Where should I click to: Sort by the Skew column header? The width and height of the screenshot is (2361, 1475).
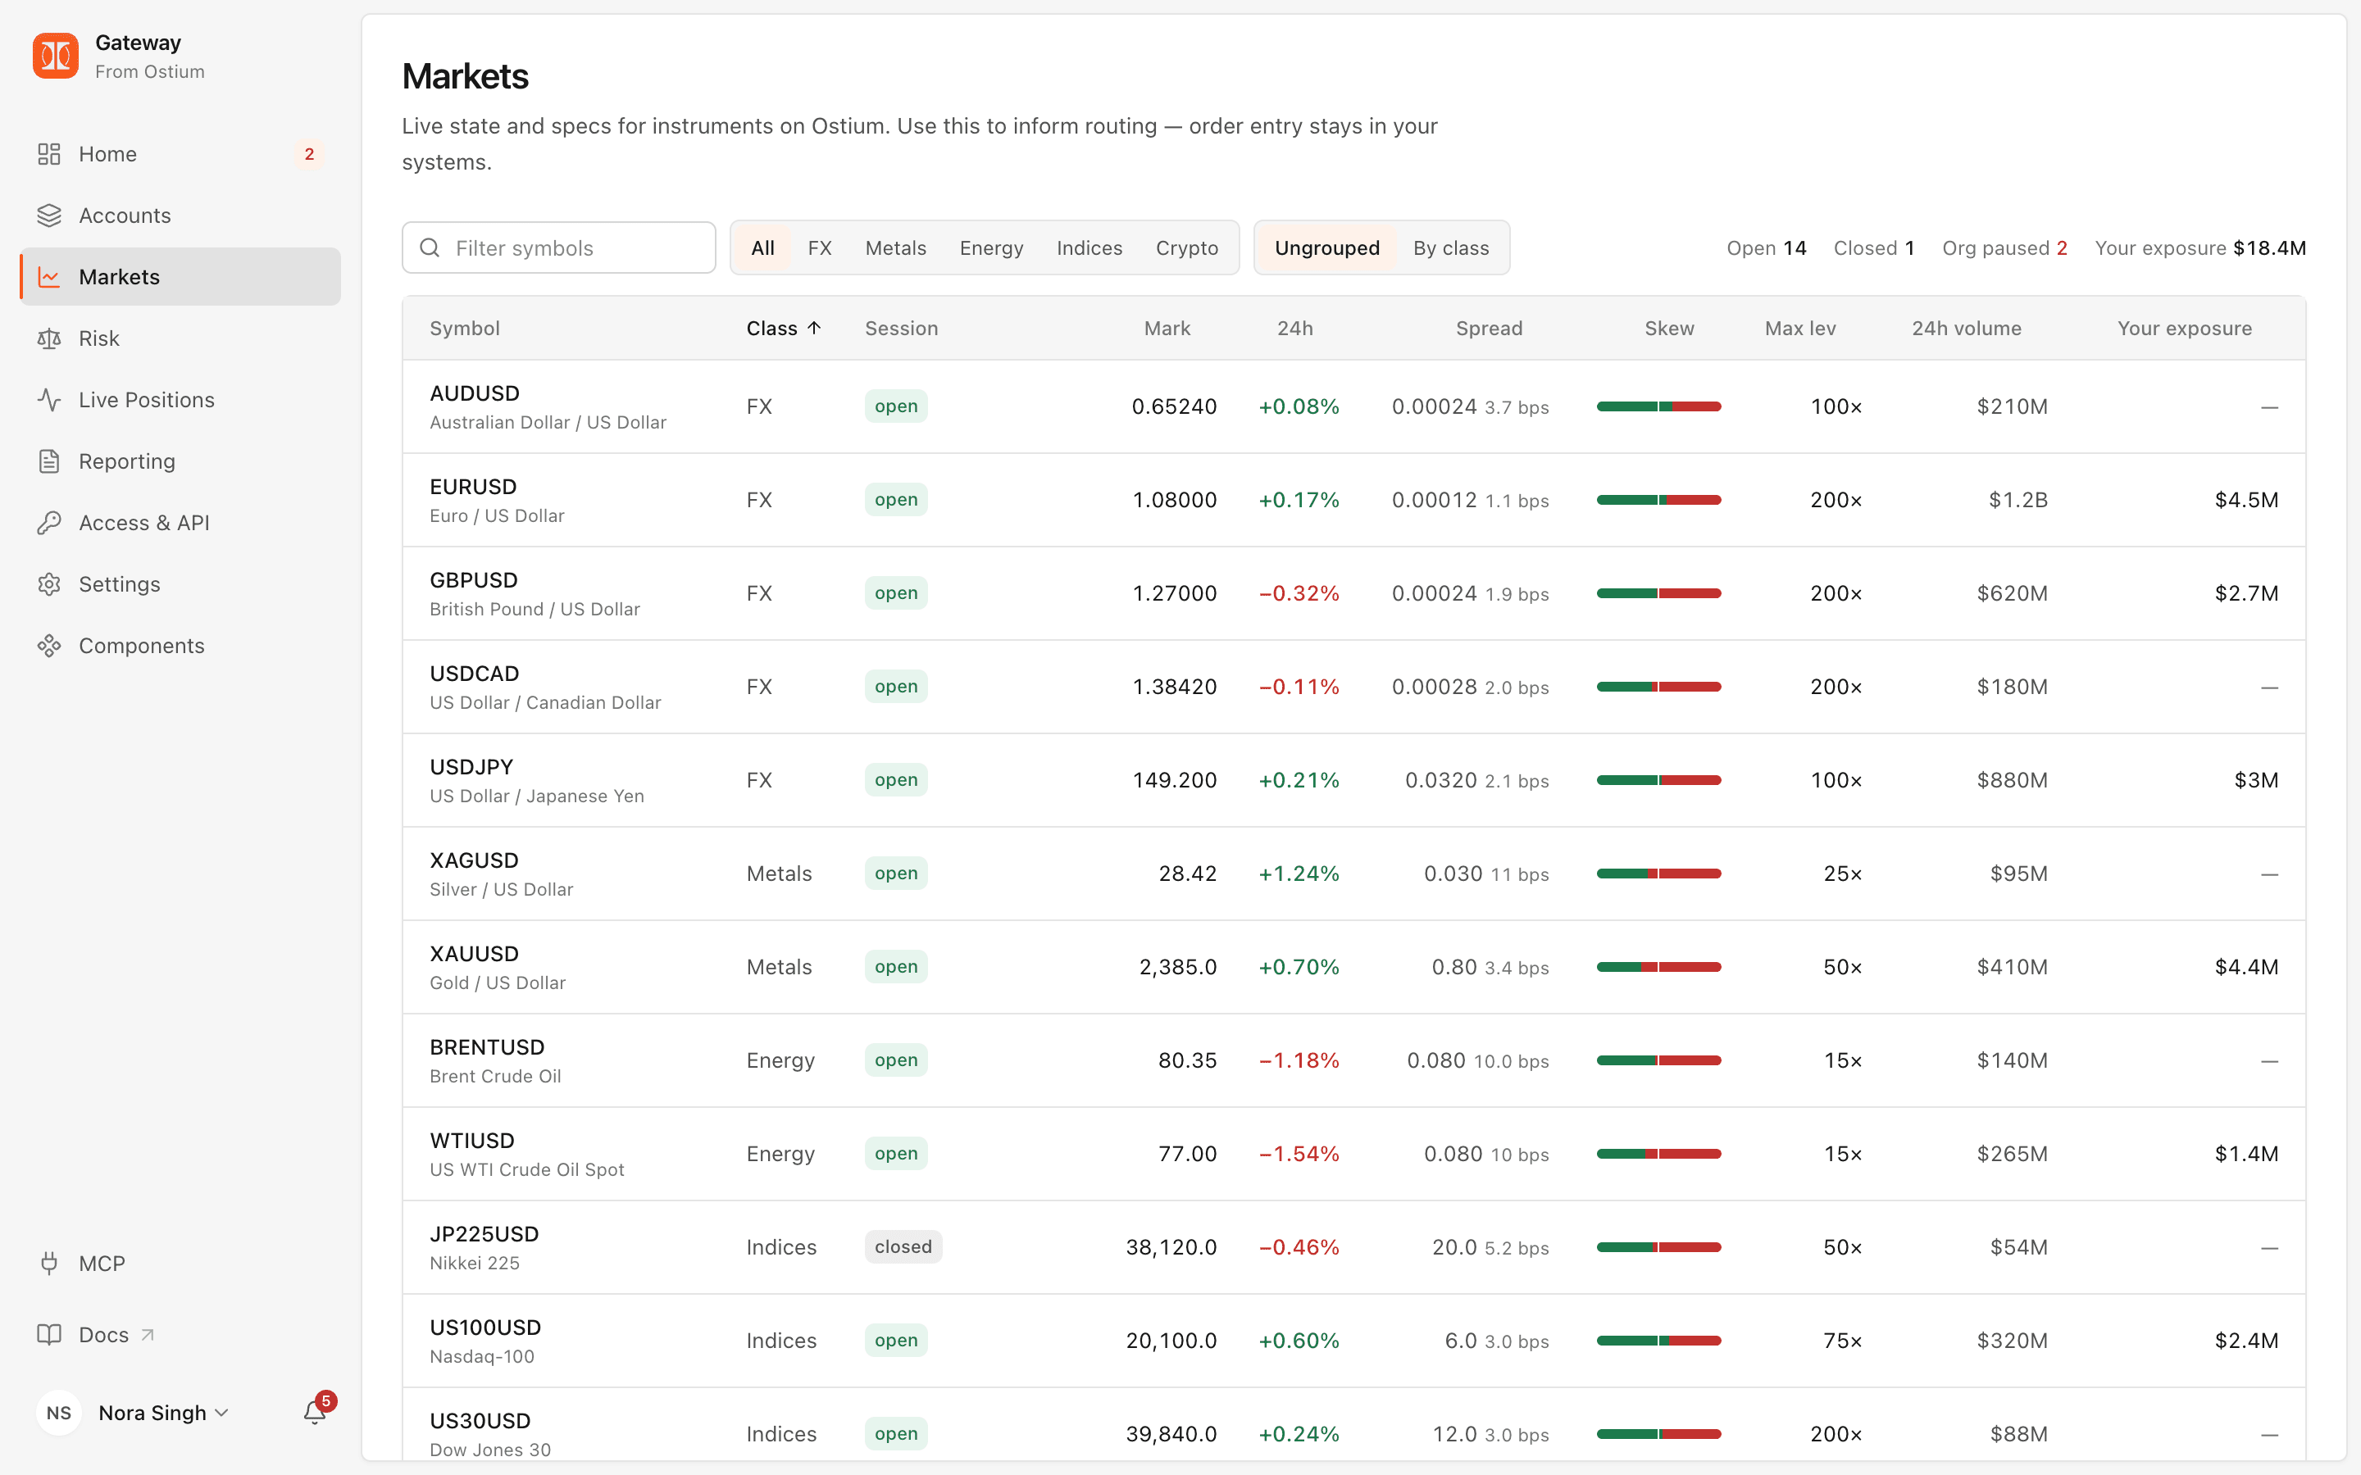point(1669,329)
